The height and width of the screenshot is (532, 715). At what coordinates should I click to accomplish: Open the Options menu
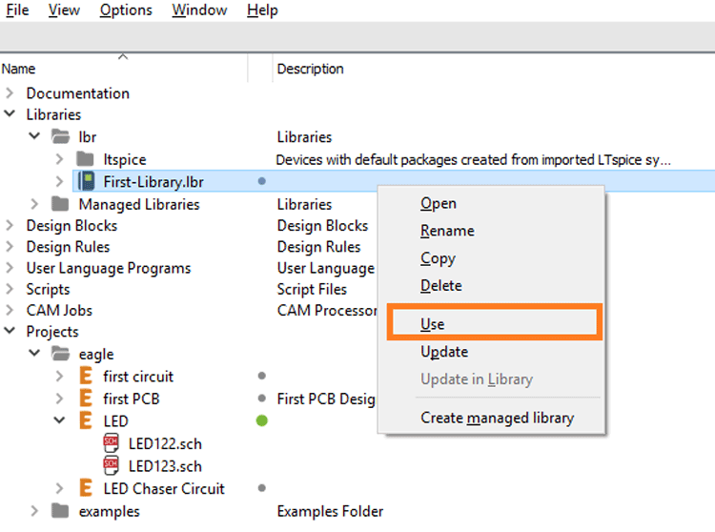click(126, 10)
